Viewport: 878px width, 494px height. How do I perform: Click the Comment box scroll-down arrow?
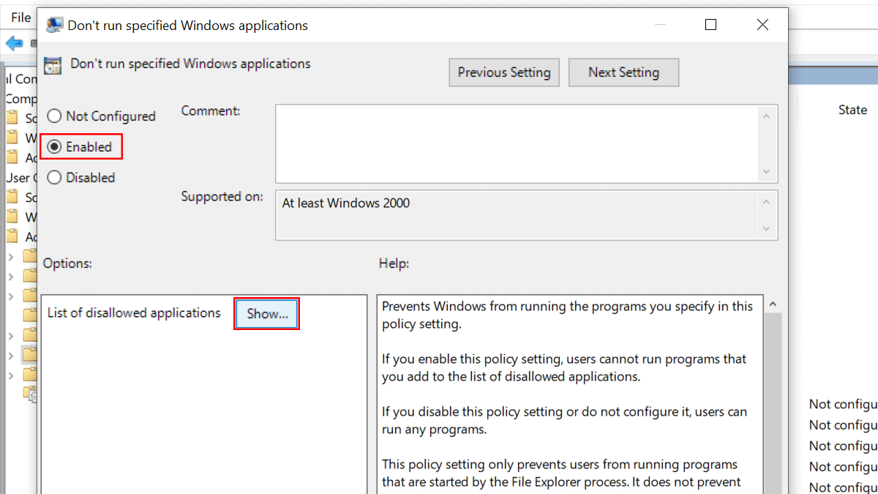(x=766, y=171)
